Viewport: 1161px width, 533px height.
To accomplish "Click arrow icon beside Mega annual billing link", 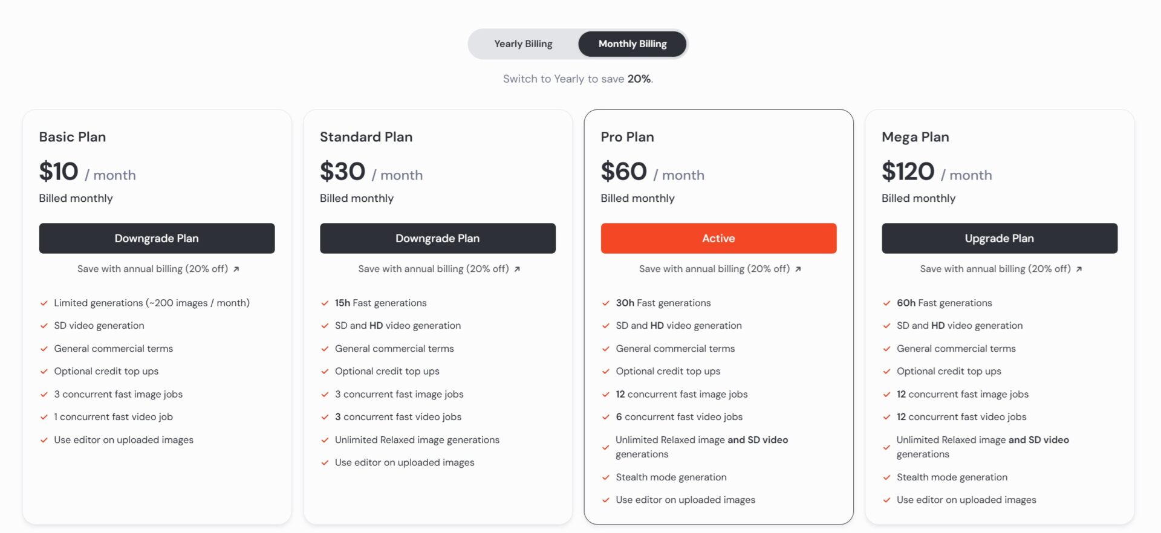I will tap(1079, 270).
